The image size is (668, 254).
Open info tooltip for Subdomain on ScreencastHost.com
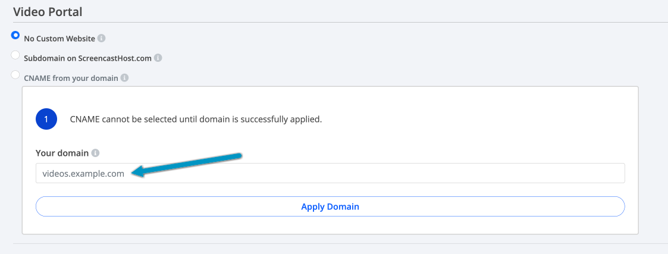coord(158,58)
